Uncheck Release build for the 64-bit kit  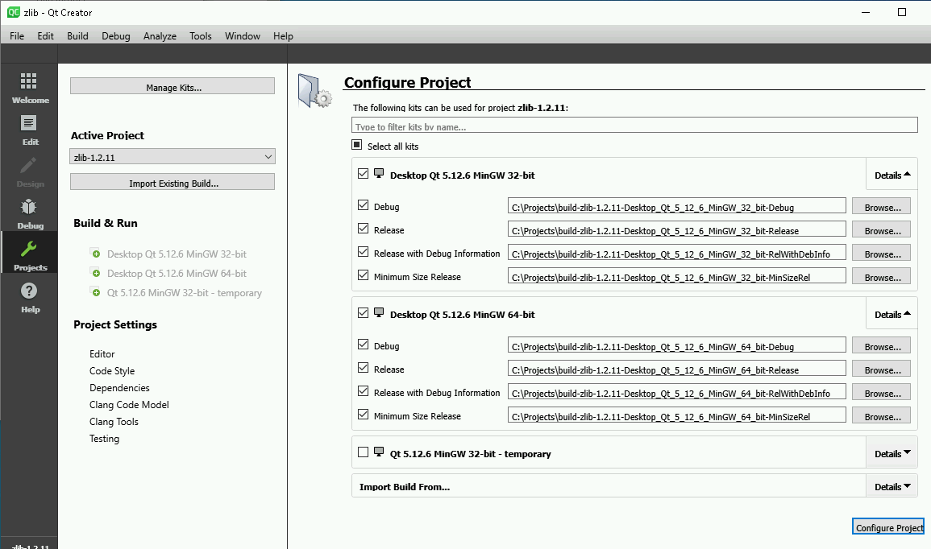click(364, 368)
